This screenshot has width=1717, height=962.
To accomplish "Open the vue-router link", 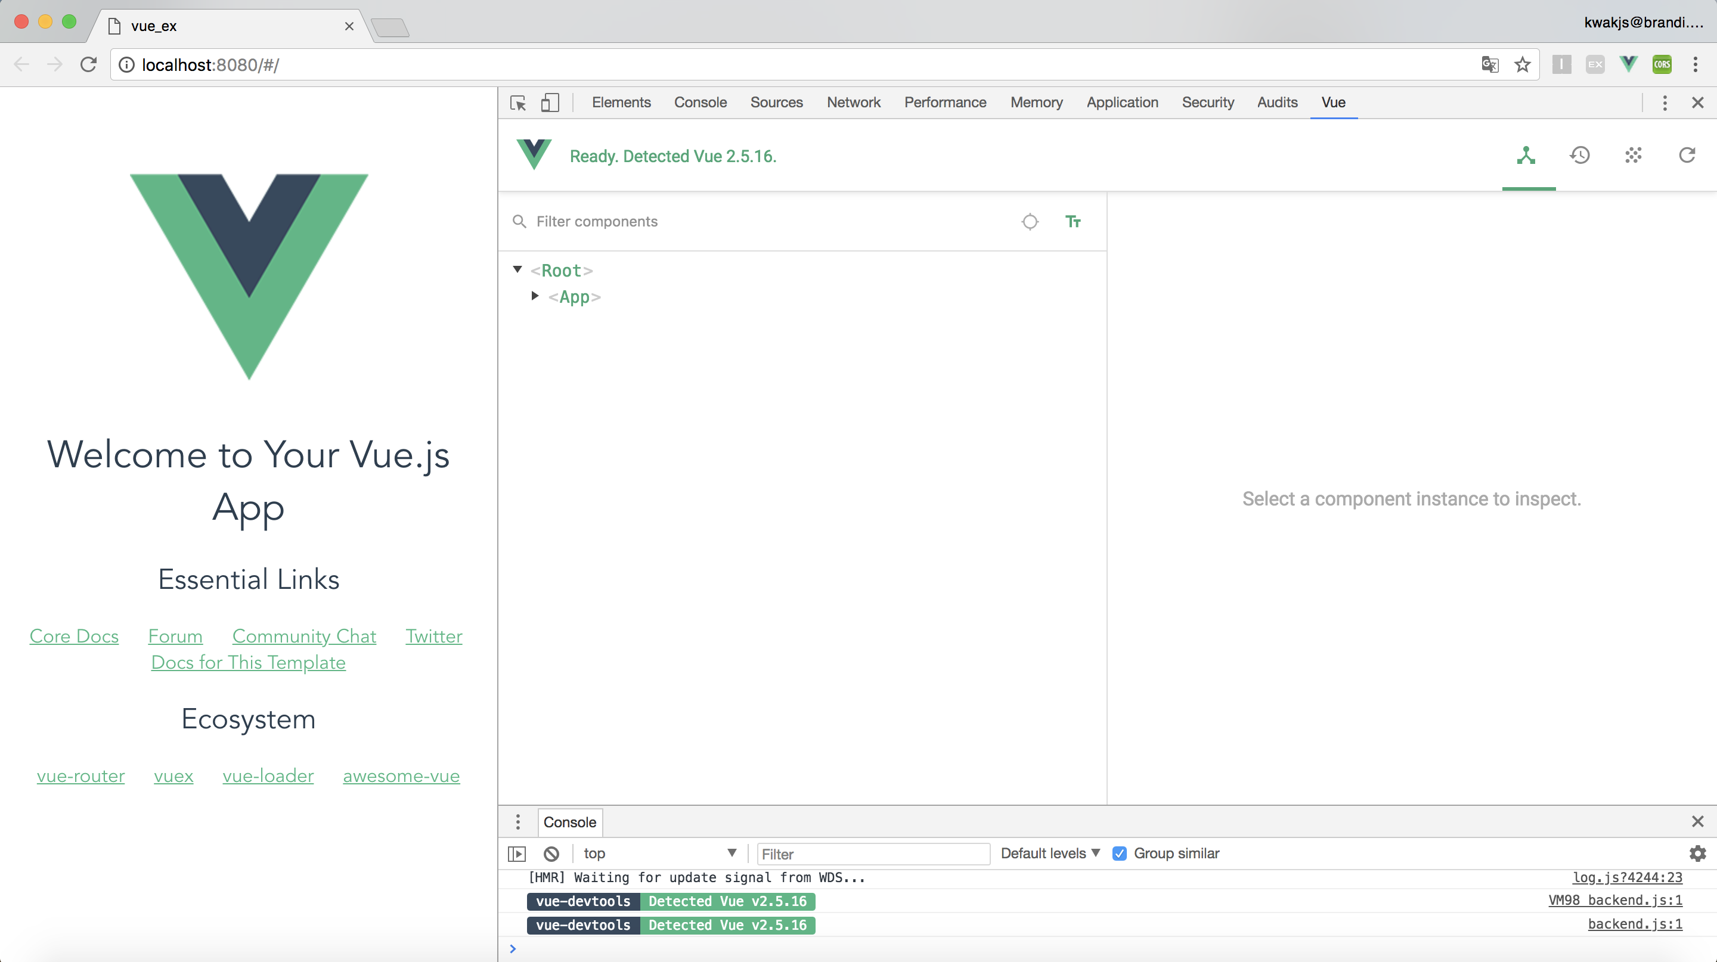I will [x=80, y=776].
